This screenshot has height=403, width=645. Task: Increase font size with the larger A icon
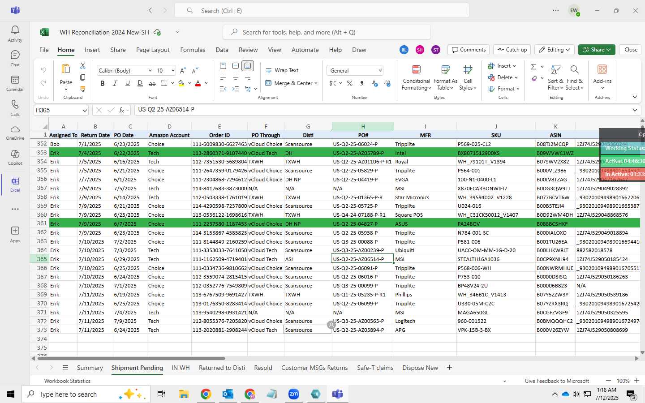[x=183, y=71]
